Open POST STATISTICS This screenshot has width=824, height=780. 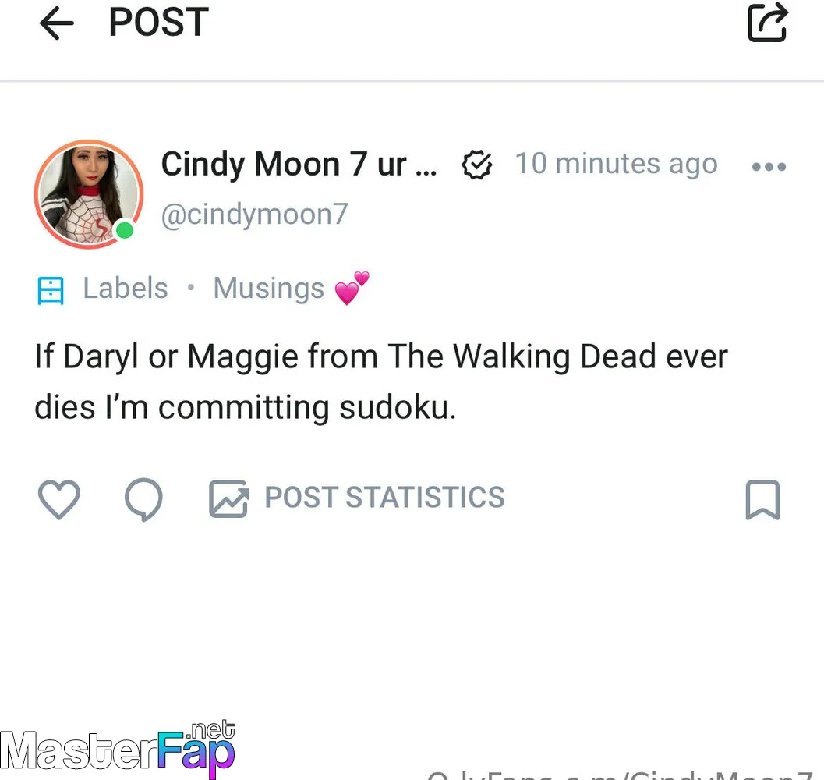384,498
